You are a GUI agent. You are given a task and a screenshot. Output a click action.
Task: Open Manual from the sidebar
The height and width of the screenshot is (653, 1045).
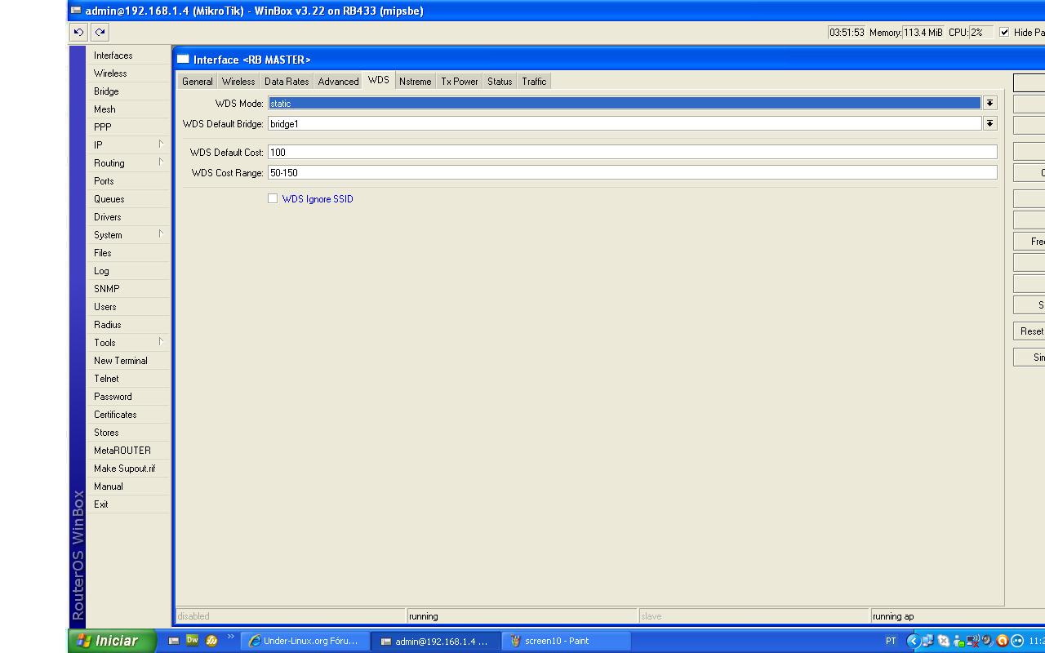tap(129, 486)
